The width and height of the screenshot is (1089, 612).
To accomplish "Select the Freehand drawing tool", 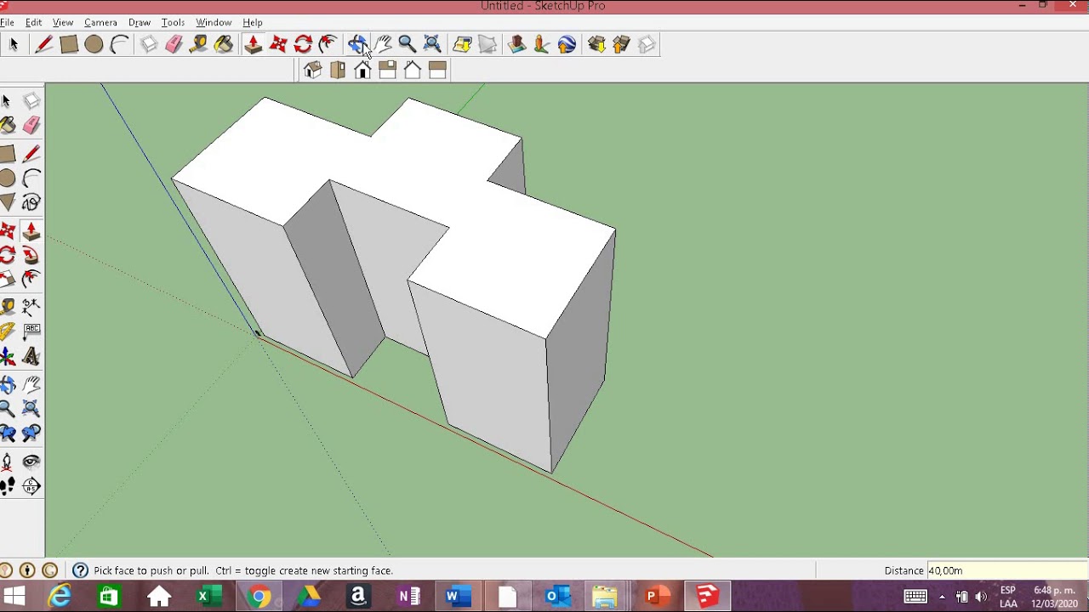I will tap(31, 202).
